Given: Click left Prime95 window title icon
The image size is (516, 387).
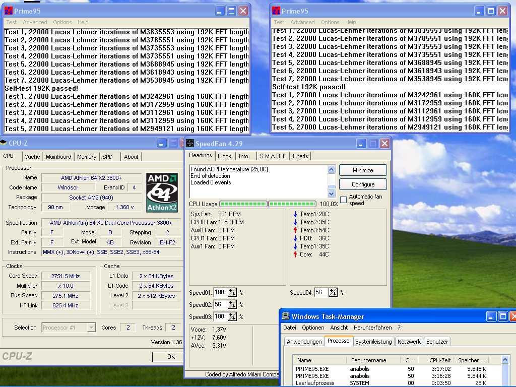Looking at the screenshot, I should 8,11.
